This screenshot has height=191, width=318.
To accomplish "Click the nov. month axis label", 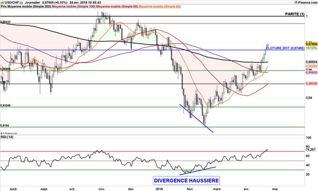I will pyautogui.click(x=101, y=189).
